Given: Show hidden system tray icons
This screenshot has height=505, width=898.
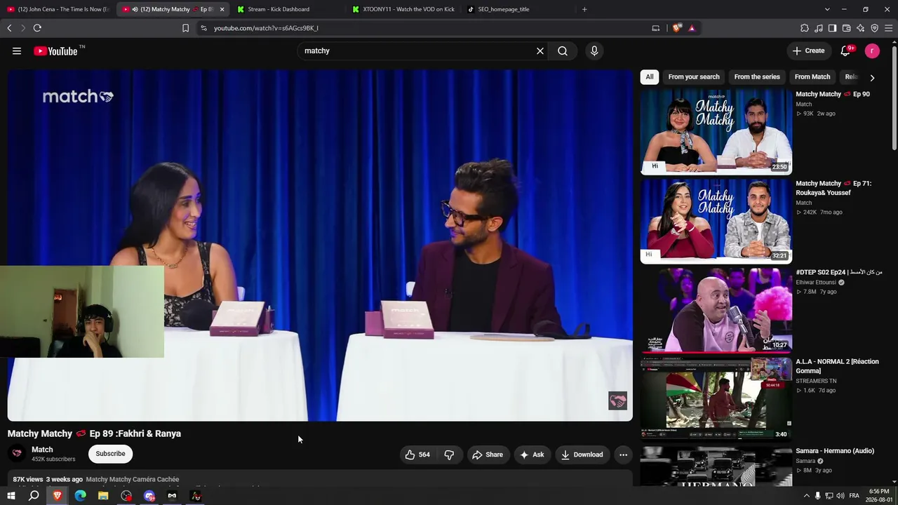Looking at the screenshot, I should point(806,496).
